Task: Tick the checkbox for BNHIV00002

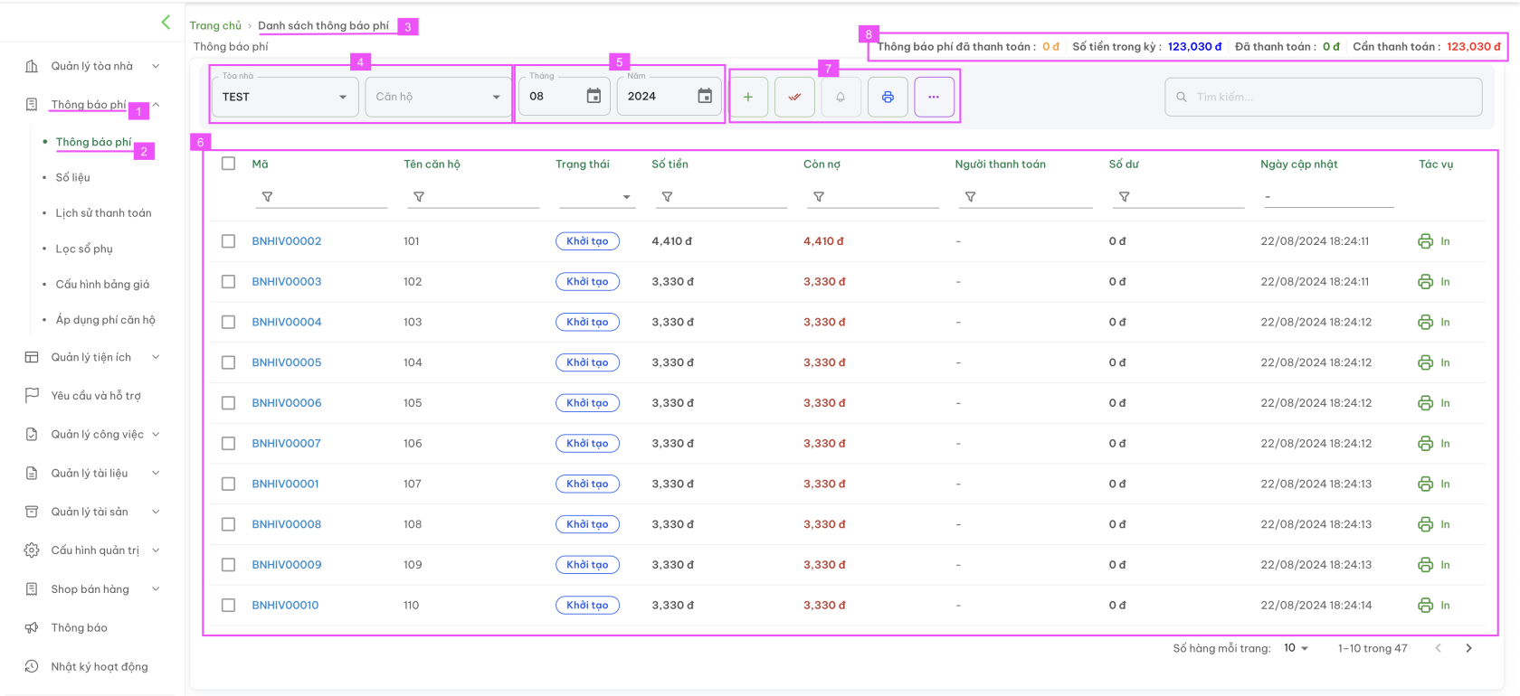Action: tap(228, 241)
